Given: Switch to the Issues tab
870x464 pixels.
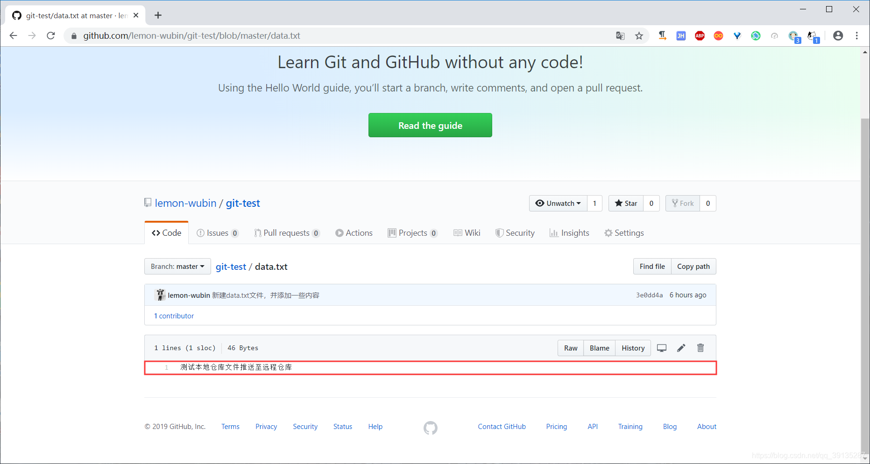Looking at the screenshot, I should [218, 233].
